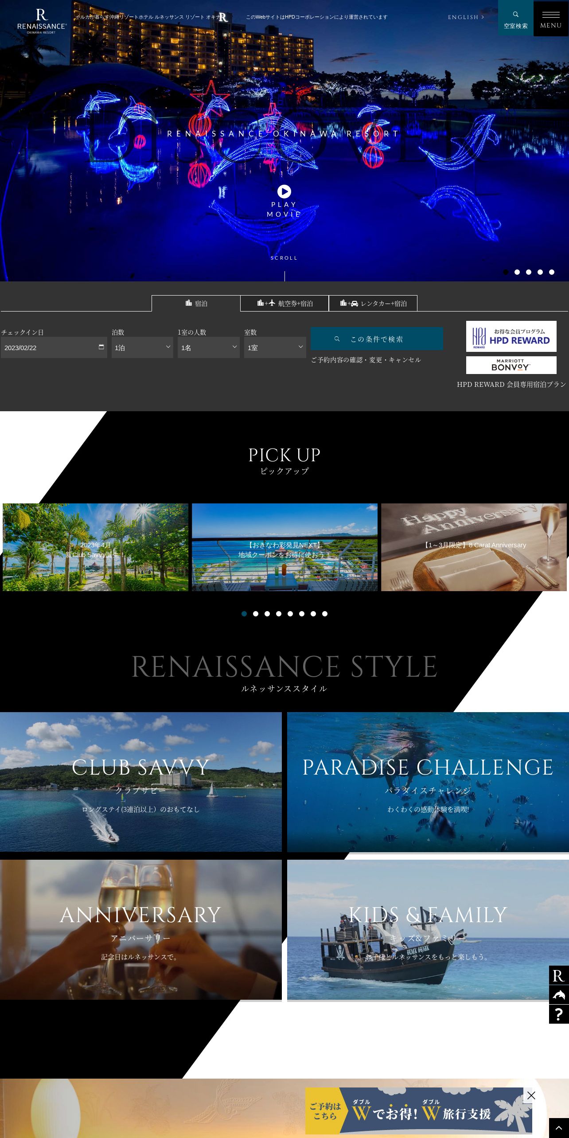Select the fifth hero slider dot
The image size is (569, 1138).
552,272
